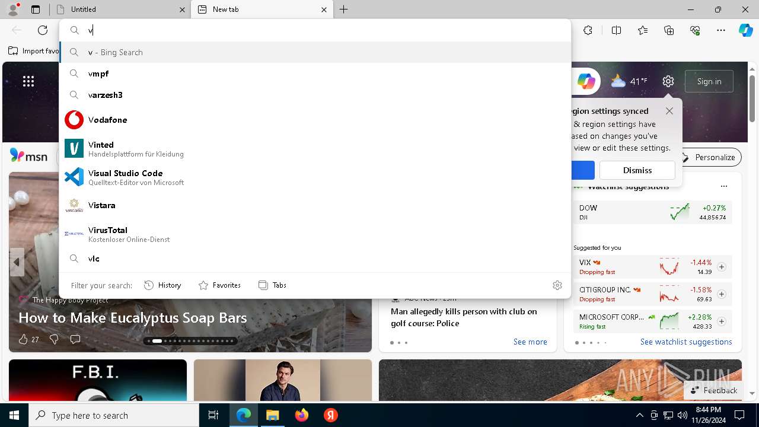
Task: Open MSN page settings gear
Action: click(x=668, y=81)
